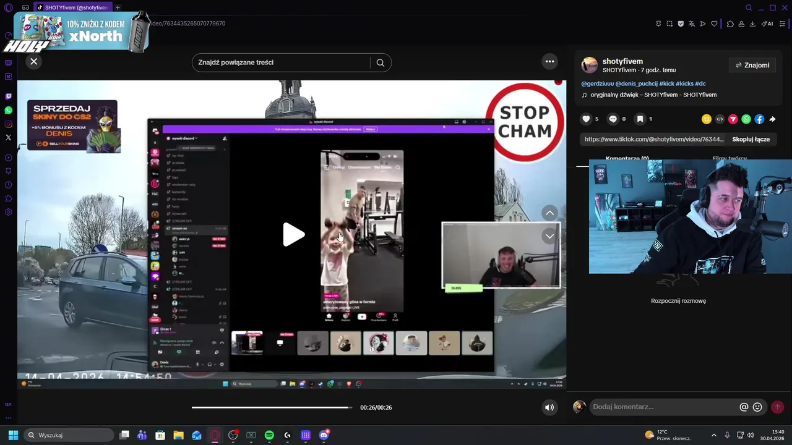This screenshot has width=792, height=445.
Task: Open the #kick hashtag
Action: (666, 83)
